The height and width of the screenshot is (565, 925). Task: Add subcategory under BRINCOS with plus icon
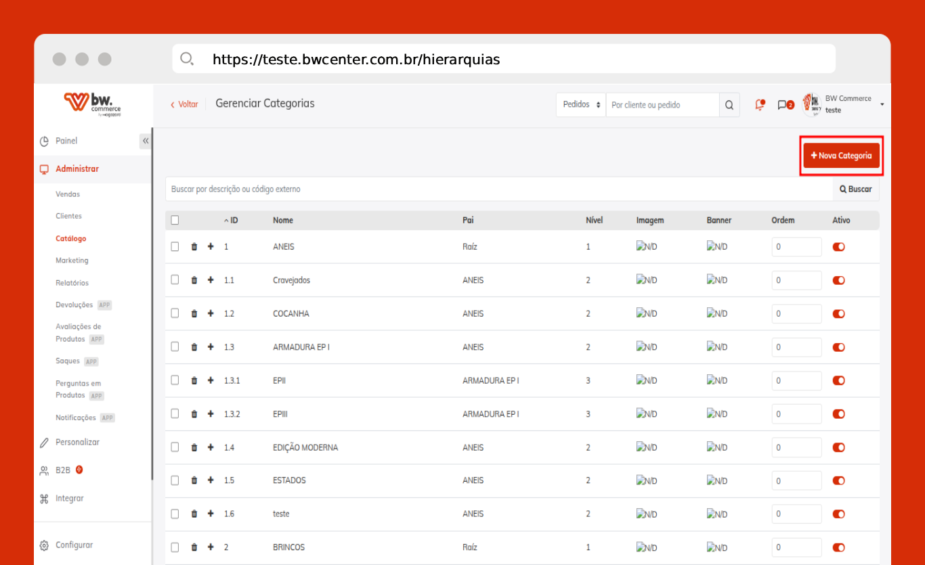click(211, 547)
